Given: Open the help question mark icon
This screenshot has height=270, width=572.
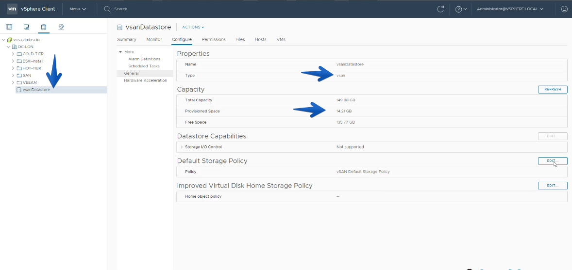Looking at the screenshot, I should [459, 9].
